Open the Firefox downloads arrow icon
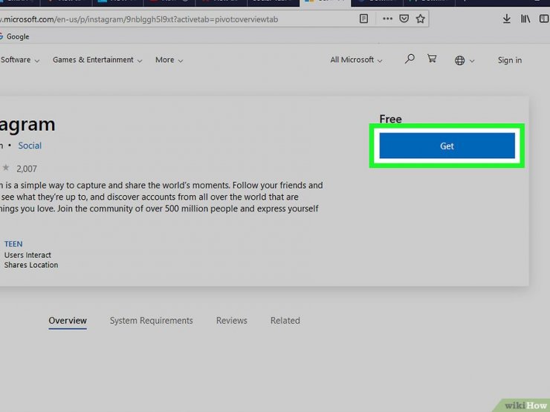 506,19
